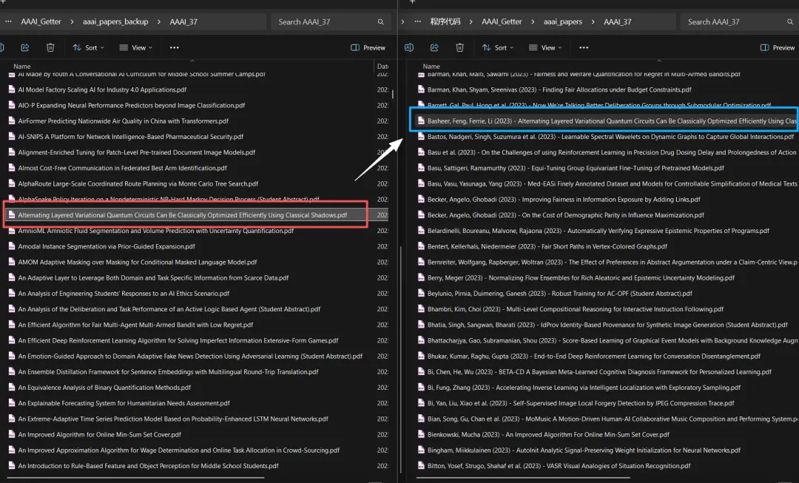Click AAAI_37 breadcrumb in left window

pos(183,22)
